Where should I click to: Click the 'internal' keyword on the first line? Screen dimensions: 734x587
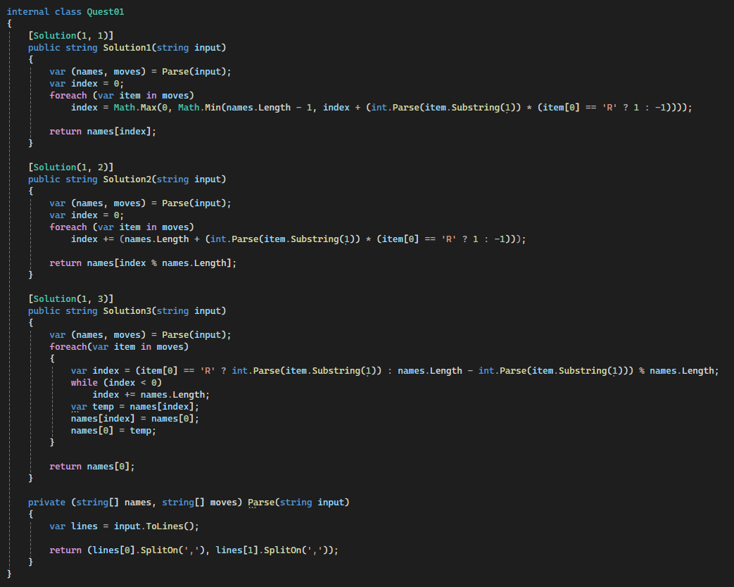click(27, 12)
